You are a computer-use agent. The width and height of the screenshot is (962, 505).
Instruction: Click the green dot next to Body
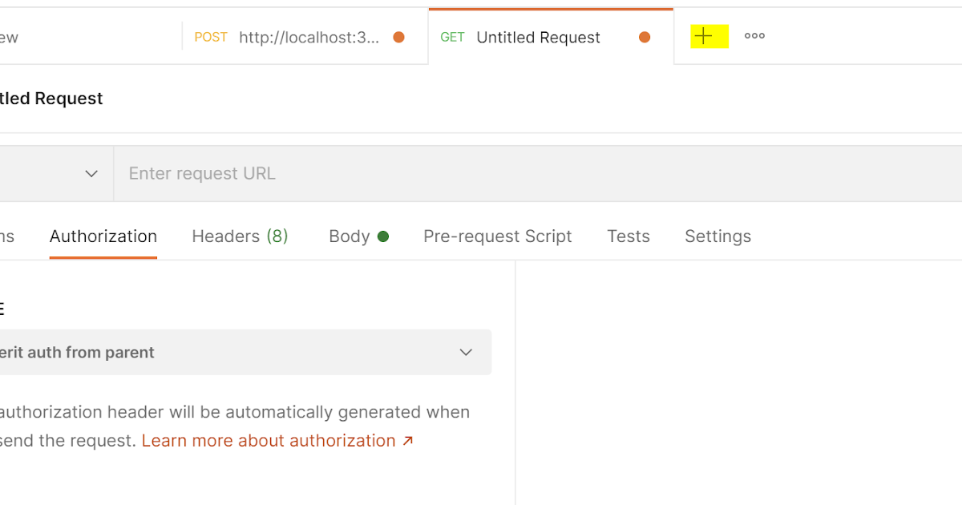point(383,236)
